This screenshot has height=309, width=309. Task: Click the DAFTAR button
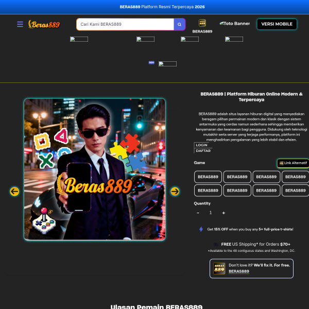click(203, 151)
